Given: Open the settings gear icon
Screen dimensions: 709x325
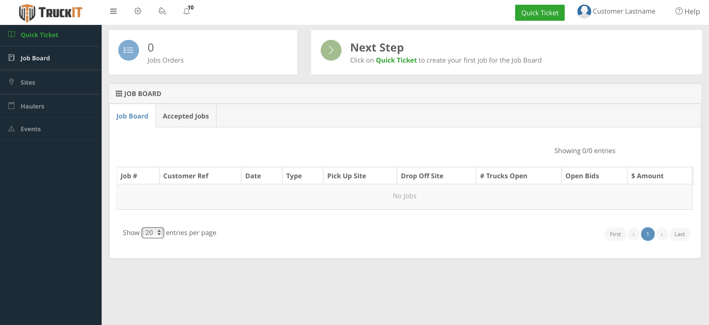Looking at the screenshot, I should (138, 11).
